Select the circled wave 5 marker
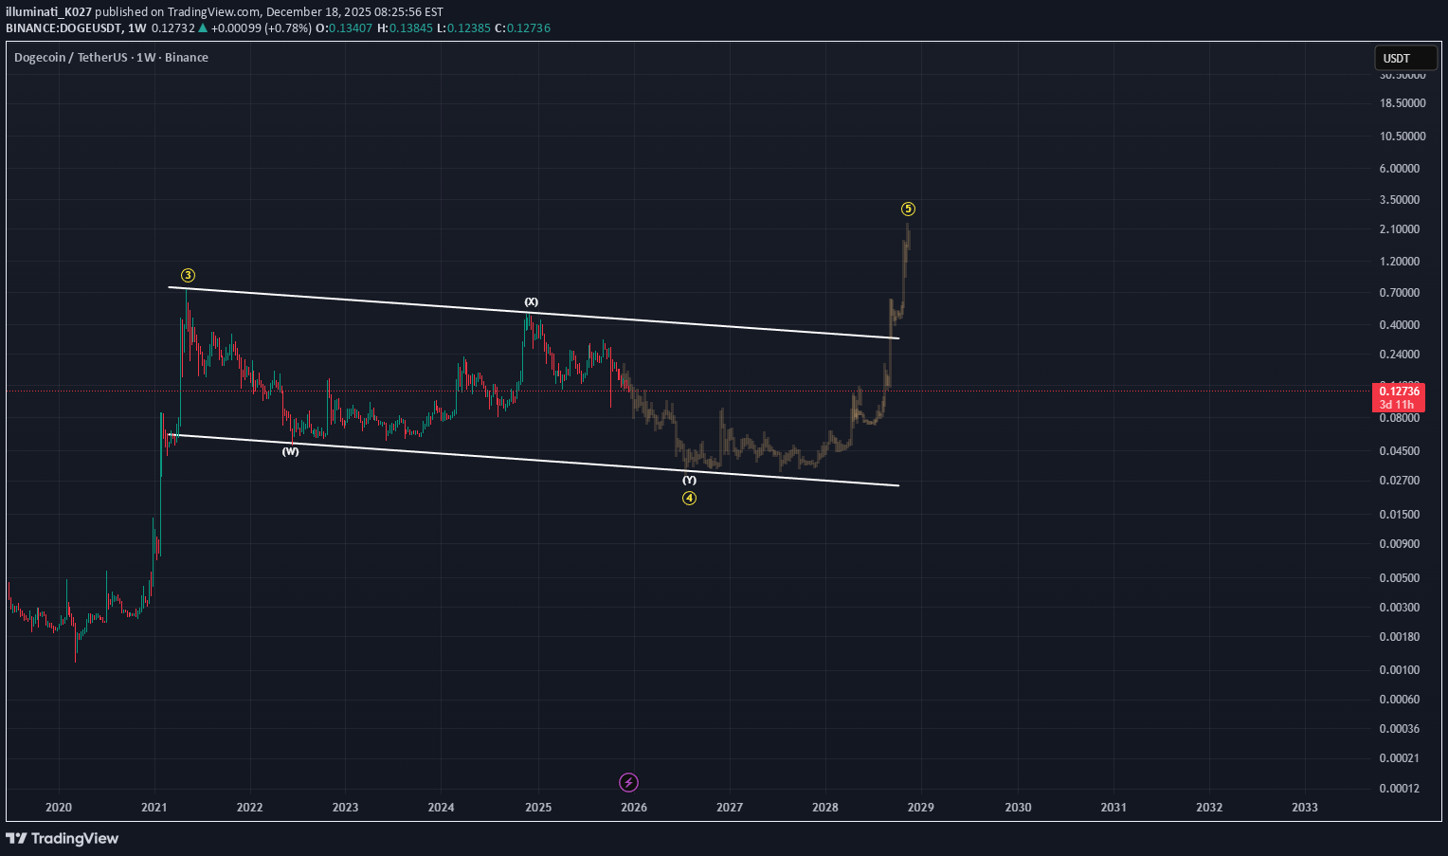The image size is (1448, 856). 908,209
